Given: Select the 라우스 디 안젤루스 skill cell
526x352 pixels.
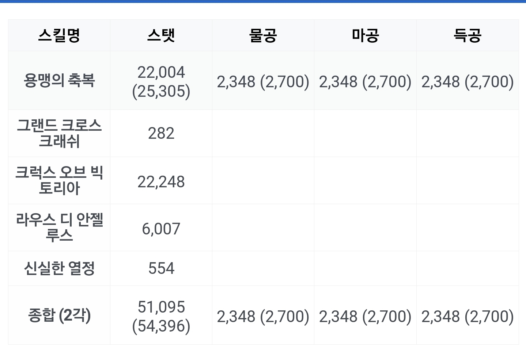Looking at the screenshot, I should click(x=59, y=227).
